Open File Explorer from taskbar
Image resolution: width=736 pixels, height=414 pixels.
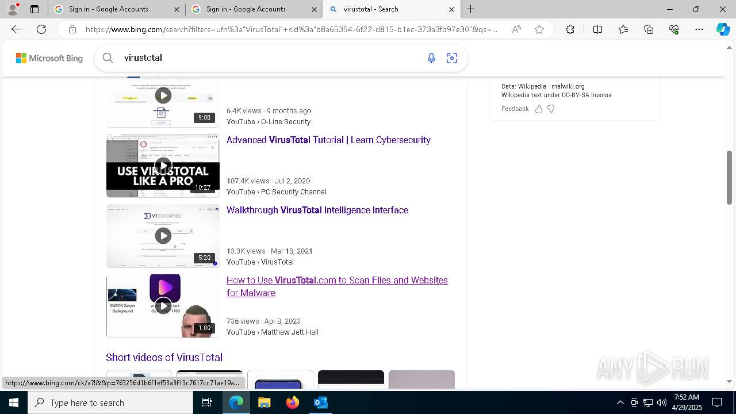coord(264,402)
